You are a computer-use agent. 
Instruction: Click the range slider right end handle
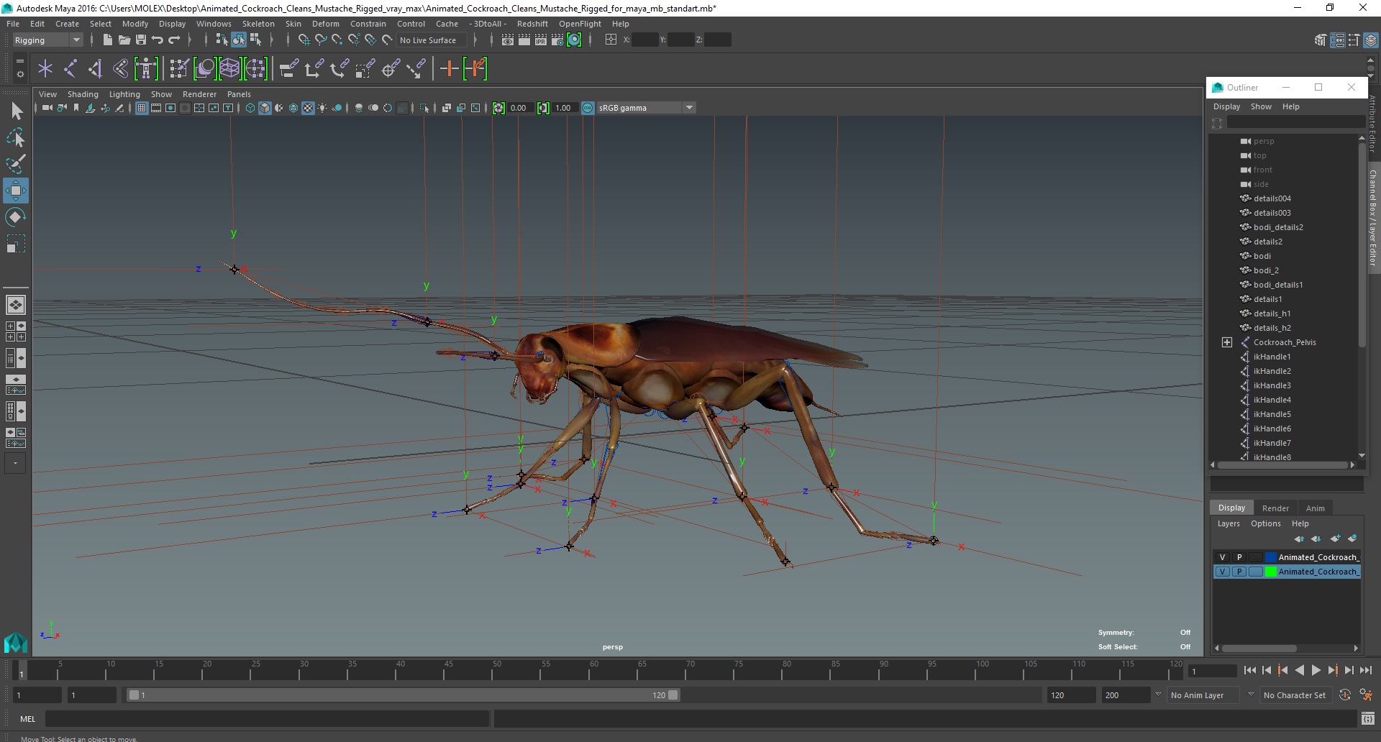(x=673, y=695)
